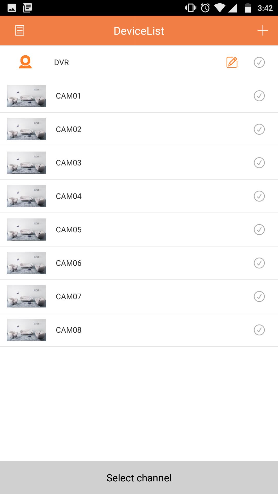Viewport: 278px width, 494px height.
Task: Collapse the DVR device row
Action: coord(139,62)
